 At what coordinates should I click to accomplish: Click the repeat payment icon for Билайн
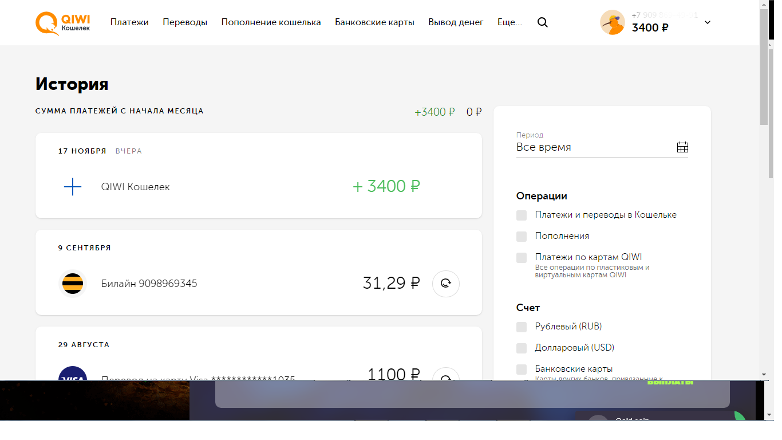[445, 283]
